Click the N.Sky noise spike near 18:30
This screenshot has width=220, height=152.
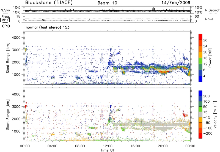click(153, 9)
